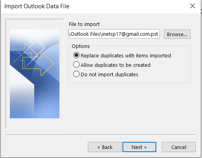This screenshot has height=158, width=202.
Task: Click the Options group box heading
Action: coord(81,46)
